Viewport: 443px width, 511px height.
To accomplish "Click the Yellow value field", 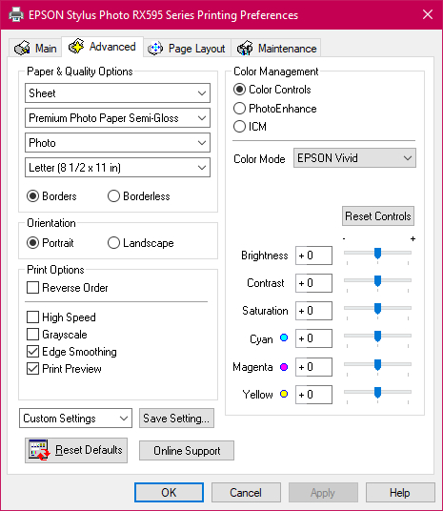I will point(313,395).
